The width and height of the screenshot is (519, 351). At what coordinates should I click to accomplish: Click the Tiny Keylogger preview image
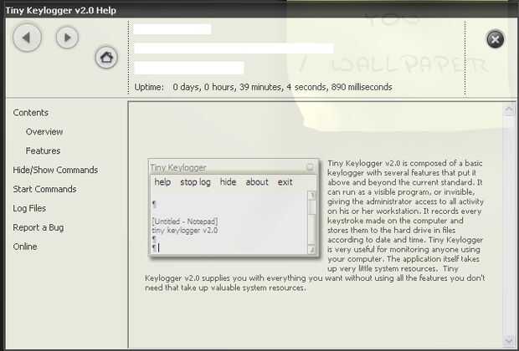[234, 208]
